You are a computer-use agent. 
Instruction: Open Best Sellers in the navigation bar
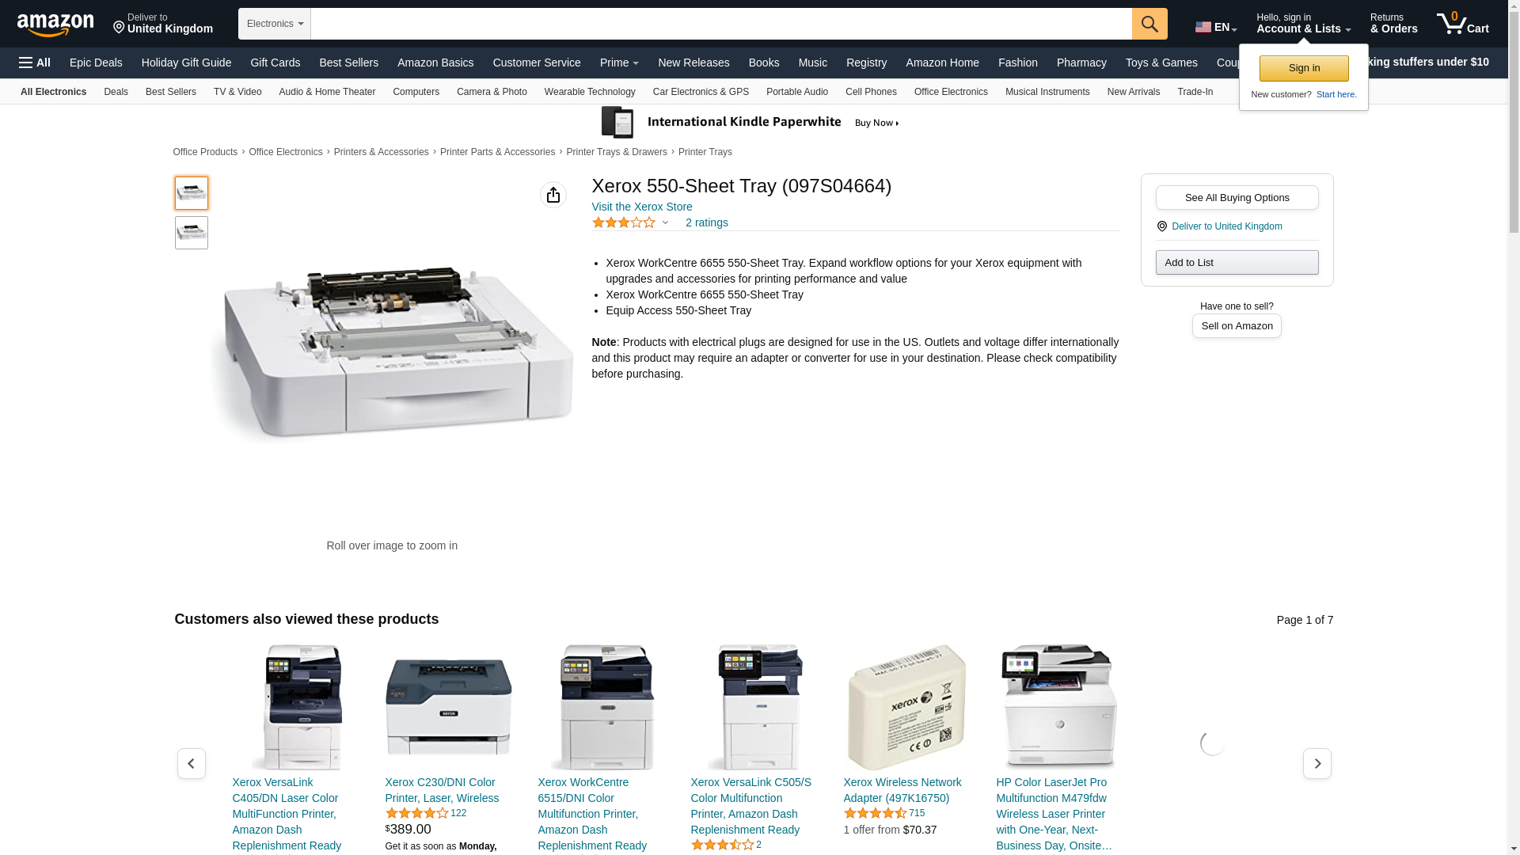pos(348,63)
